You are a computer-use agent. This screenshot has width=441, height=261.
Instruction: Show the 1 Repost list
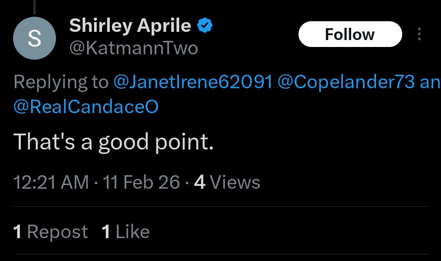[51, 232]
